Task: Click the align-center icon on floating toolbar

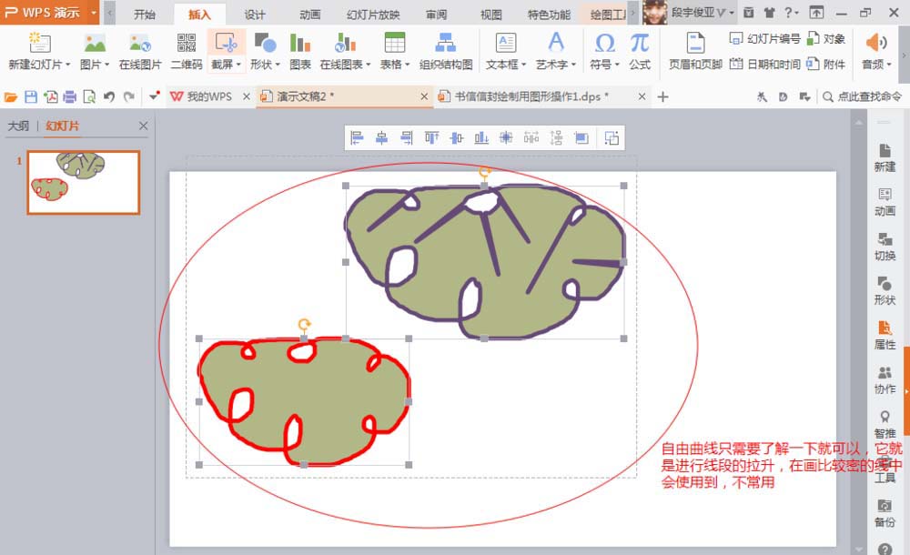Action: tap(381, 137)
